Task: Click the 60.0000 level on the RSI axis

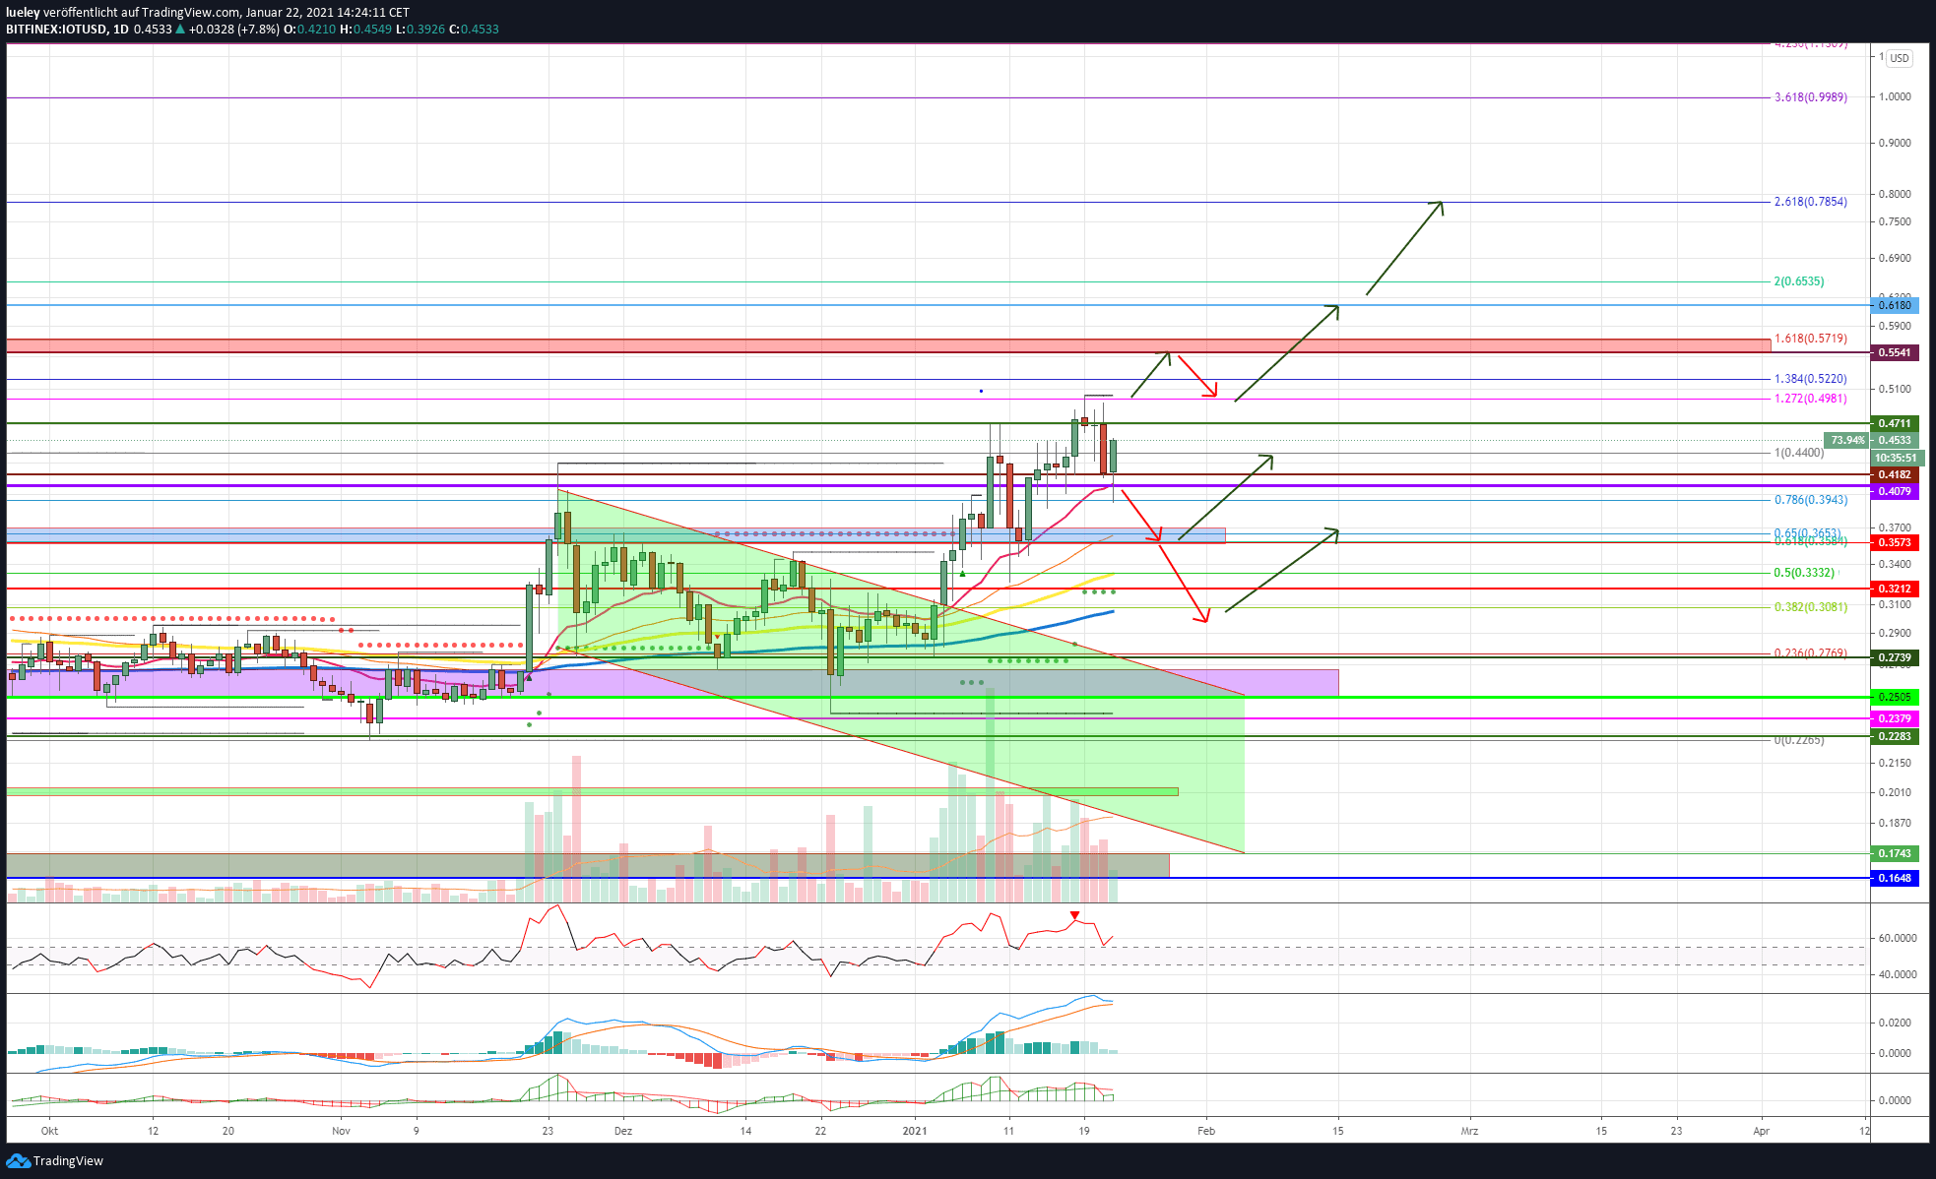Action: click(x=1897, y=938)
